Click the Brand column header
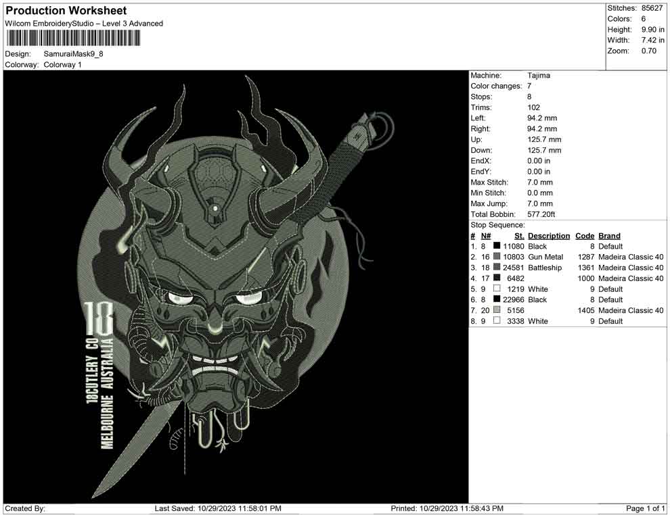 click(x=608, y=236)
